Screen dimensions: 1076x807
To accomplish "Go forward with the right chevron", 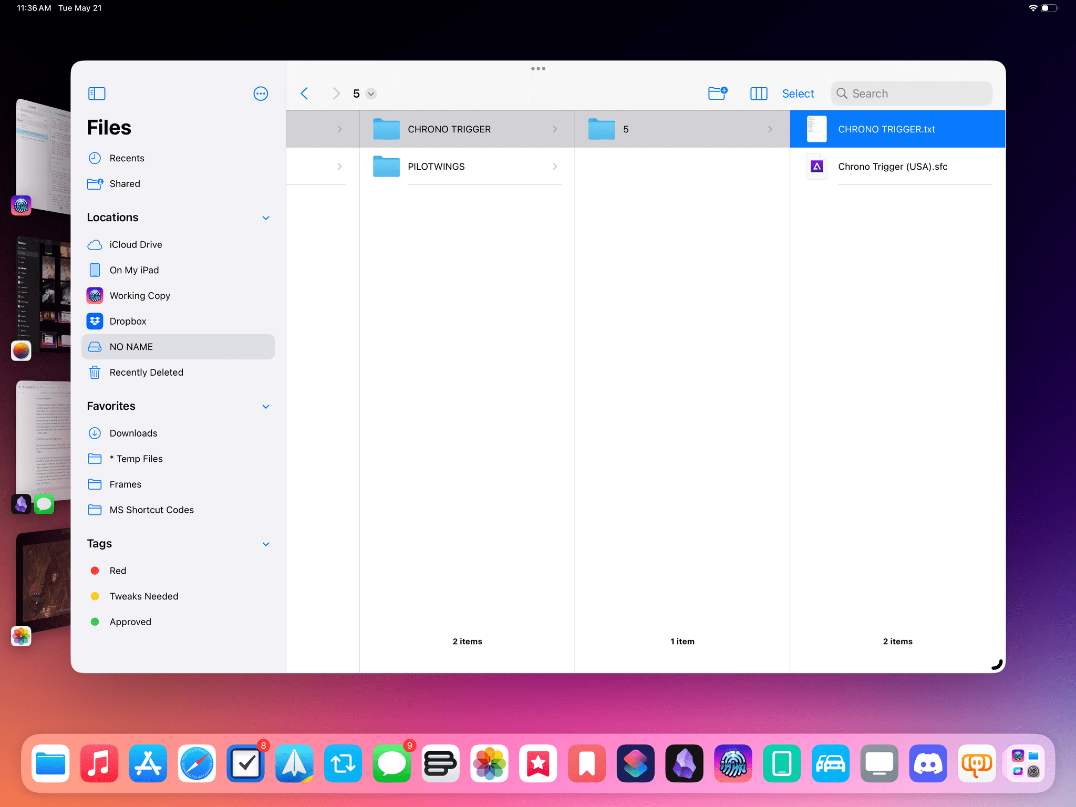I will pos(336,94).
